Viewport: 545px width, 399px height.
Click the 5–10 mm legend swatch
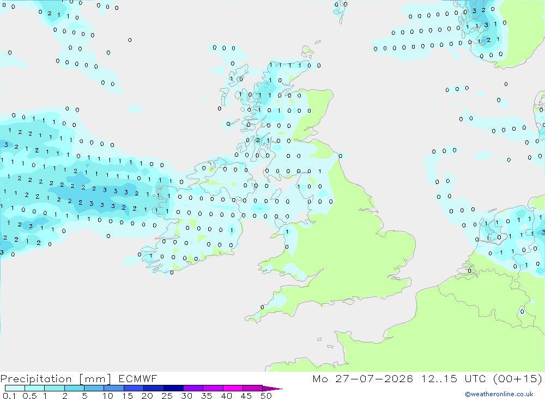pyautogui.click(x=94, y=388)
